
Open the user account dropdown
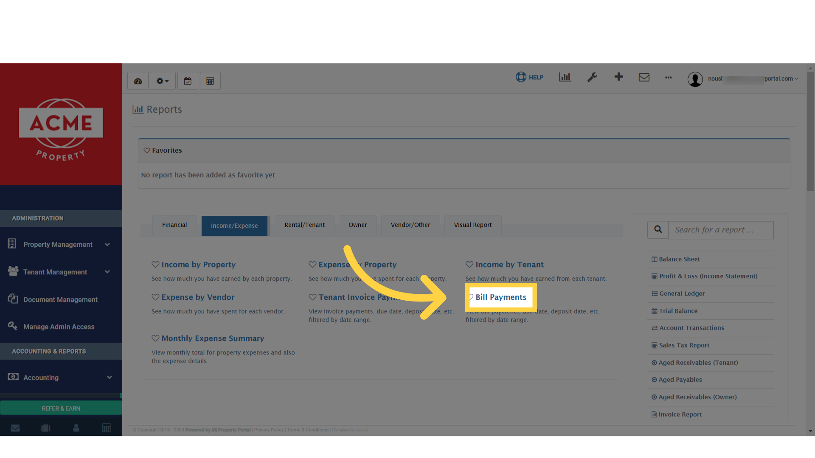[753, 79]
